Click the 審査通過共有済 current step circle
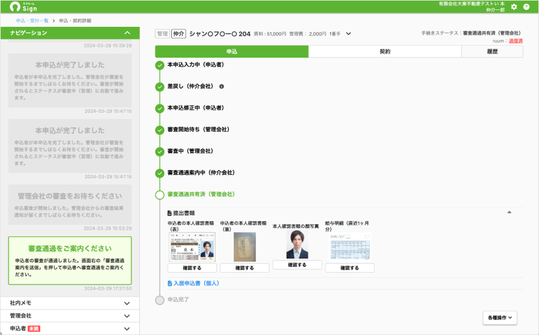Screen dimensions: 539x335 (x=160, y=195)
